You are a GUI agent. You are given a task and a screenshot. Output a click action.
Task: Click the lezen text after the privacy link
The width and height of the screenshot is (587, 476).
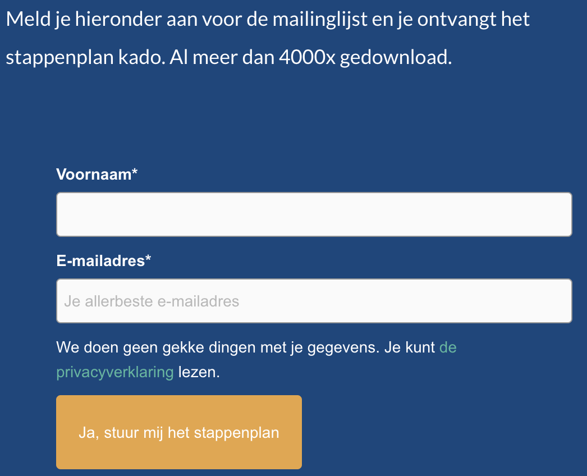click(196, 372)
